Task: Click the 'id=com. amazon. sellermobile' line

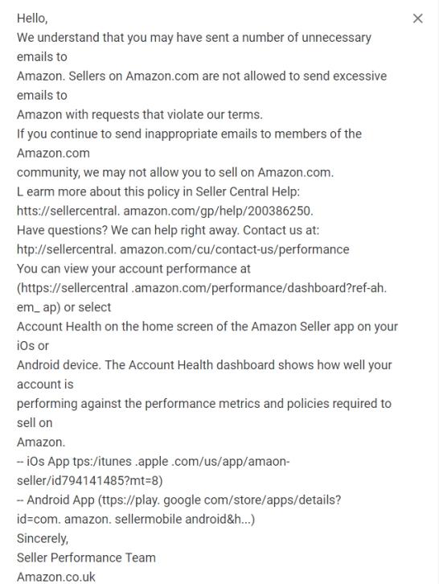Action: [x=136, y=519]
